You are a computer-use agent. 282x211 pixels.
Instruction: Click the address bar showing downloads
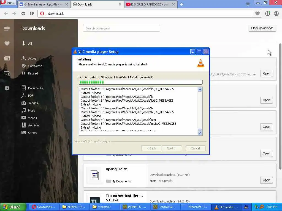pos(145,14)
